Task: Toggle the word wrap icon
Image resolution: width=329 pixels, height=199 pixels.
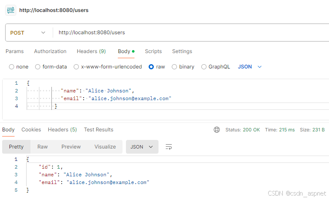Action: [x=169, y=147]
